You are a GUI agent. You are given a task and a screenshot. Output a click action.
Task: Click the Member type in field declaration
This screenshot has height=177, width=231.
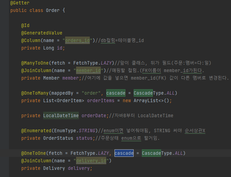pyautogui.click(x=51, y=78)
